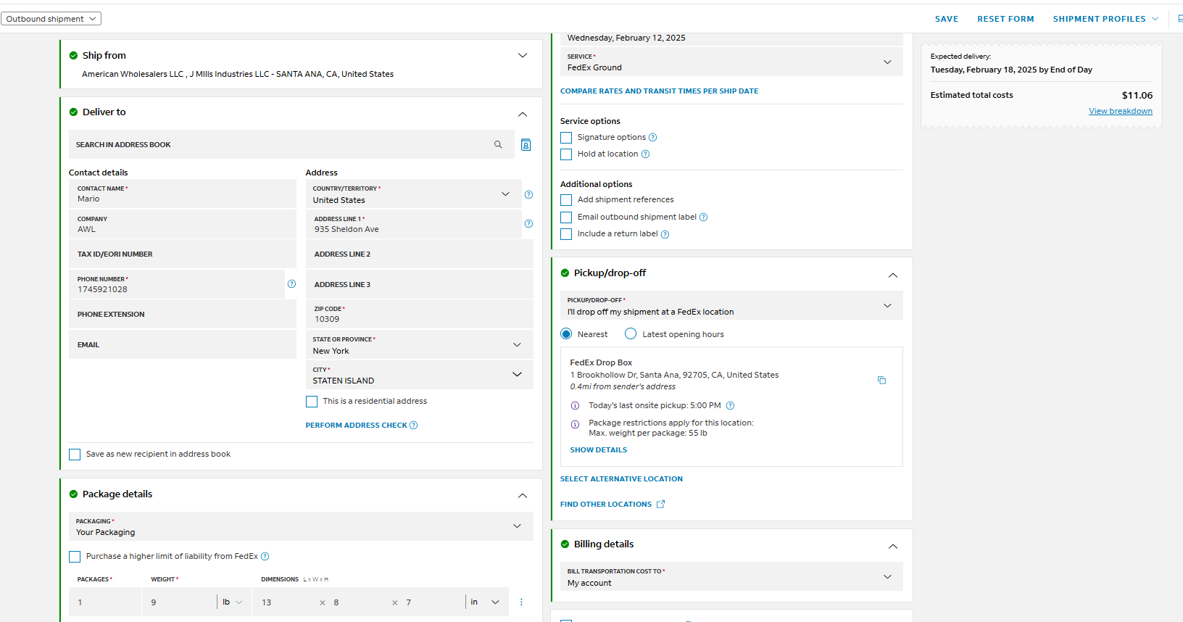Check Include a return label
This screenshot has height=622, width=1183.
(x=566, y=234)
